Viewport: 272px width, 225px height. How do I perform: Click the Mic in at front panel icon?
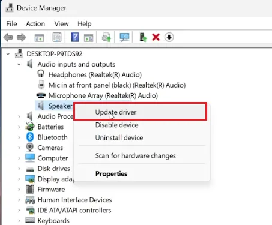coord(41,85)
